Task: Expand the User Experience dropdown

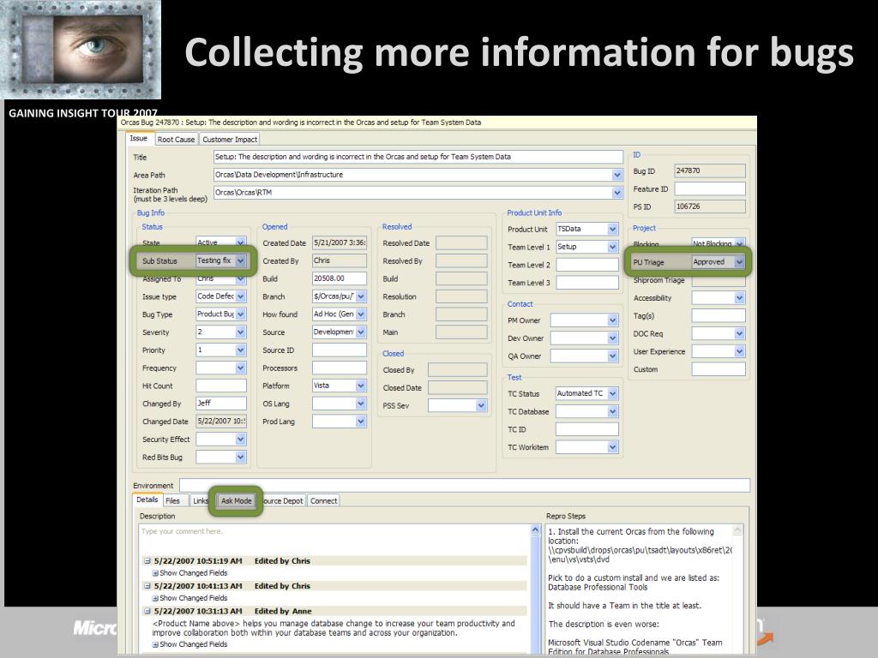Action: pyautogui.click(x=739, y=352)
